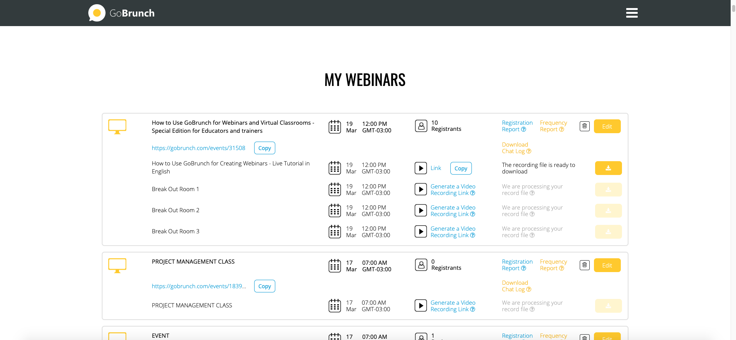Viewport: 736px width, 340px height.
Task: Edit the PROJECT MANAGEMENT CLASS webinar
Action: (607, 265)
